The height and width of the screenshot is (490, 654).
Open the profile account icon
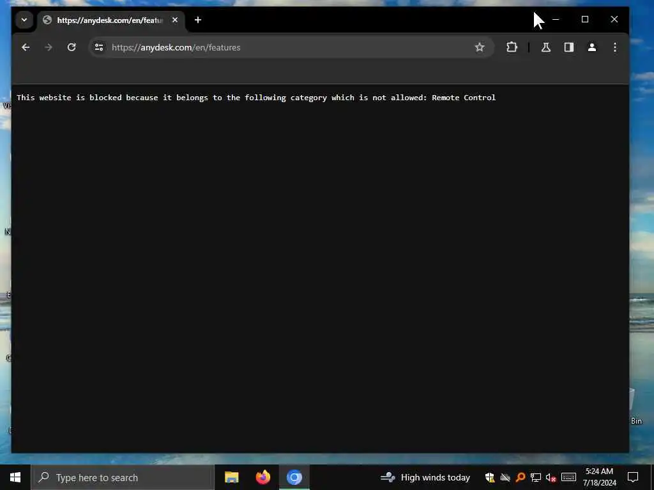pyautogui.click(x=592, y=47)
